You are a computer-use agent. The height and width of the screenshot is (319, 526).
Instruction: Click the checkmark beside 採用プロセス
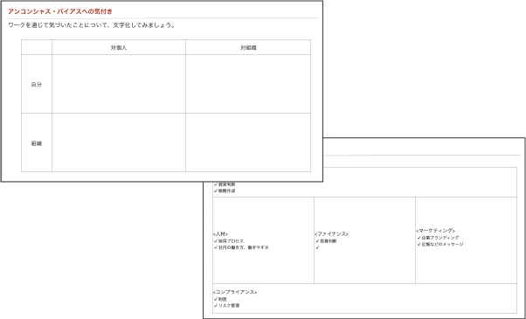216,241
